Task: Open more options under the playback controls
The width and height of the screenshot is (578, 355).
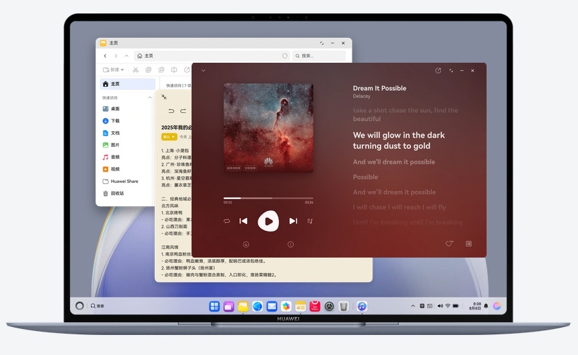Action: click(290, 244)
